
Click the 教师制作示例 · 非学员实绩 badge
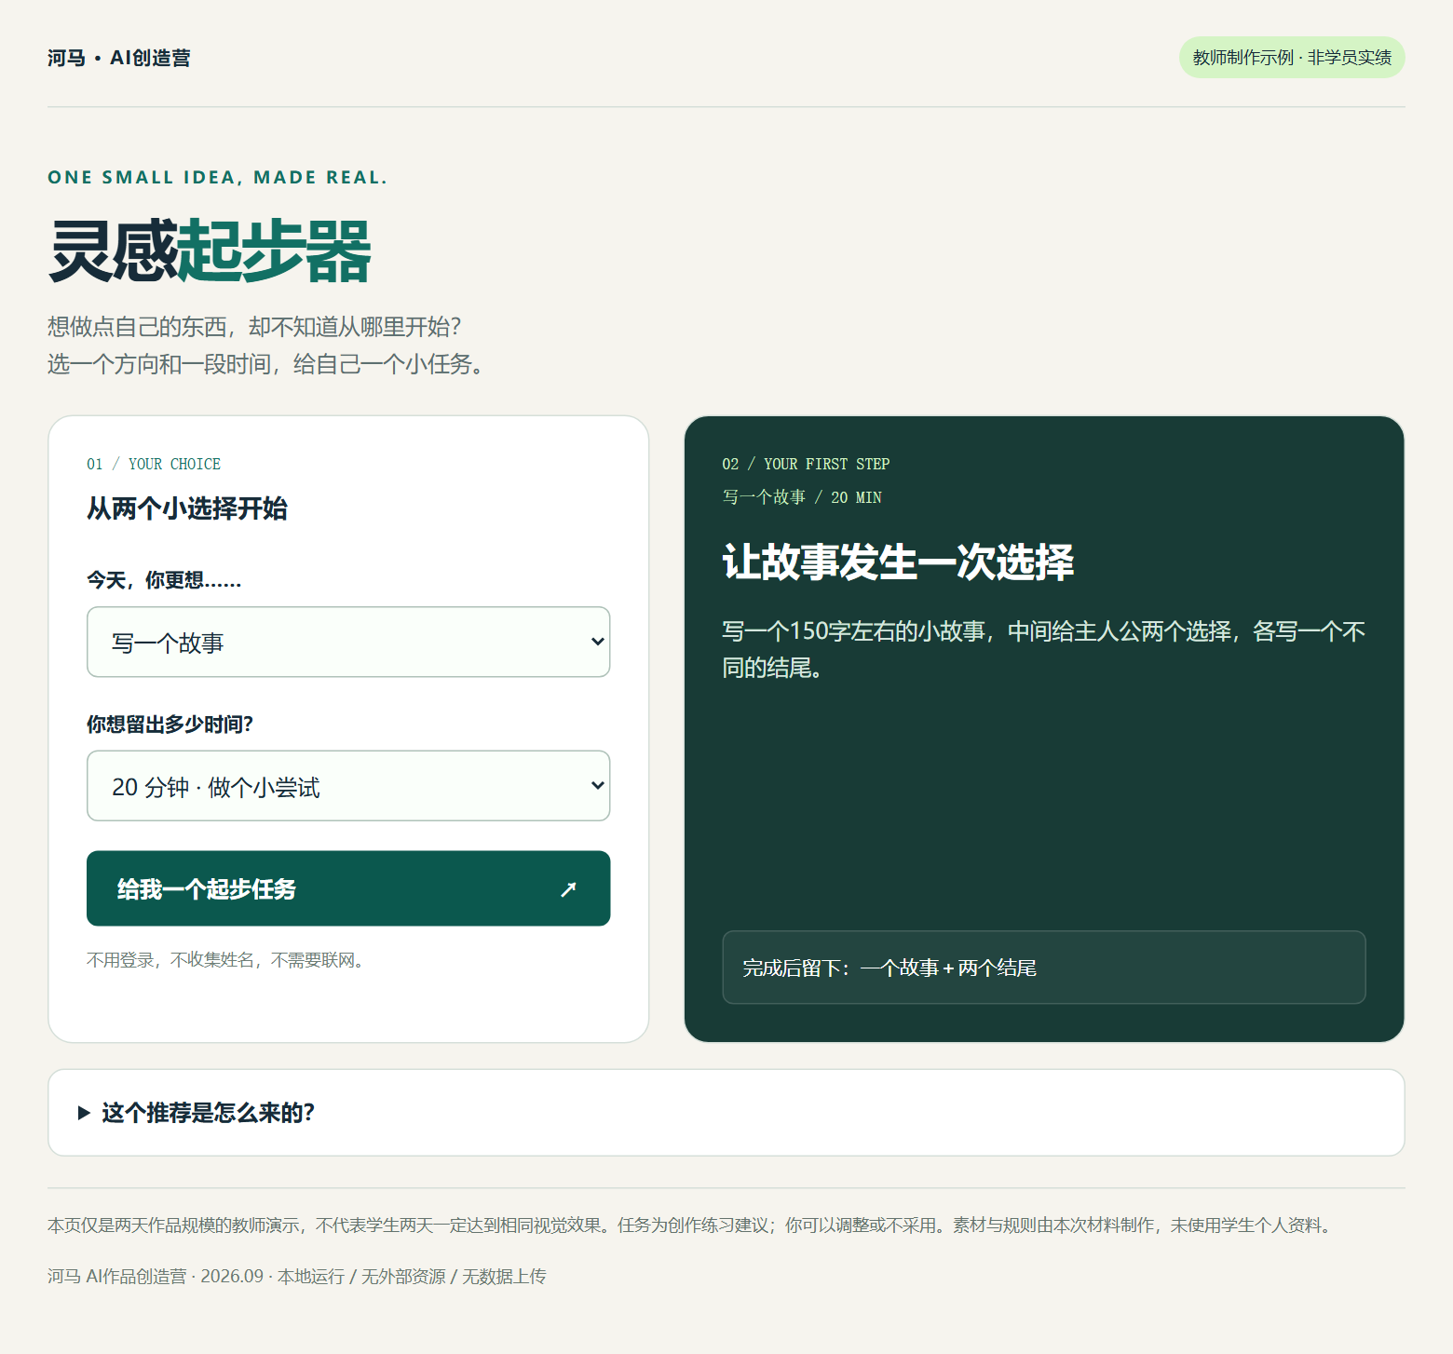coord(1292,58)
